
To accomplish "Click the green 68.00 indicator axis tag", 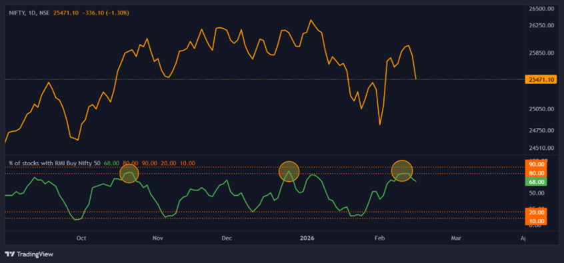I will point(536,182).
